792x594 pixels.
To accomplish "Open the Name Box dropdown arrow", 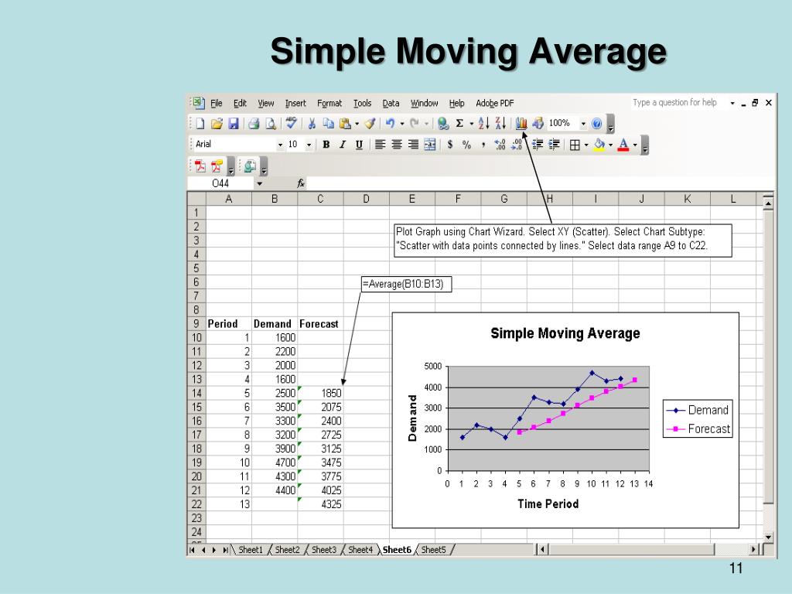I will coord(260,183).
